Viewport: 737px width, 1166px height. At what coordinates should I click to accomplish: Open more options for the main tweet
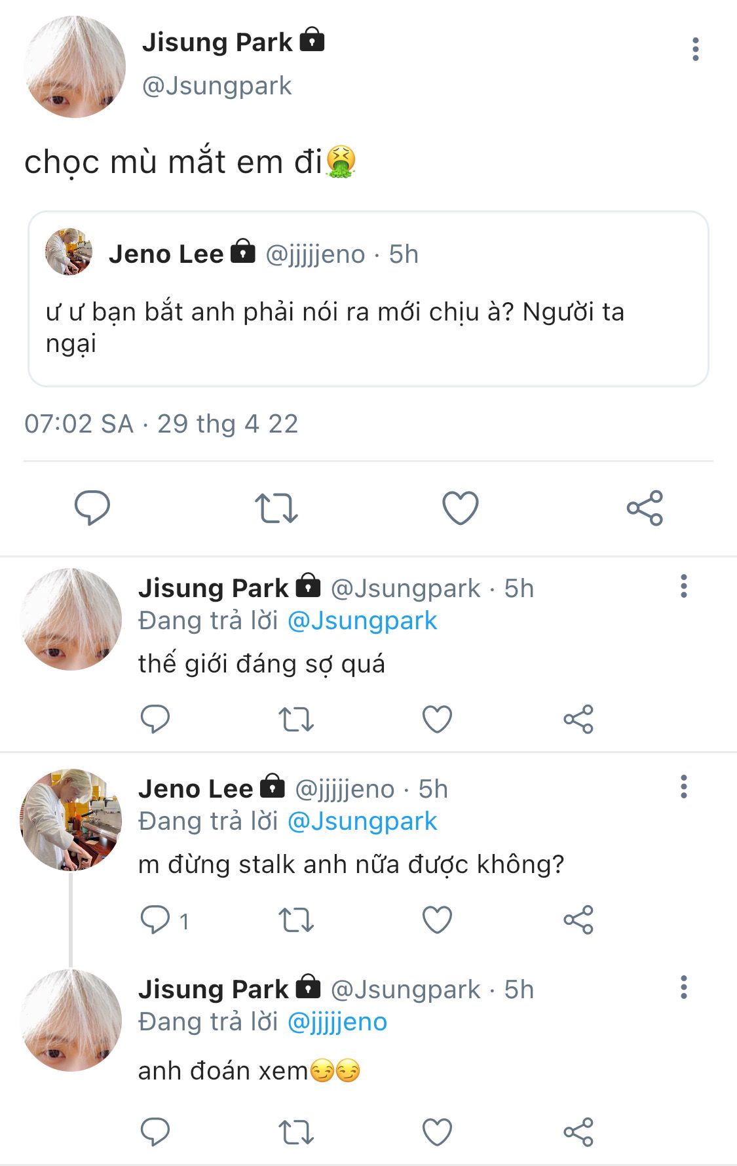(695, 50)
